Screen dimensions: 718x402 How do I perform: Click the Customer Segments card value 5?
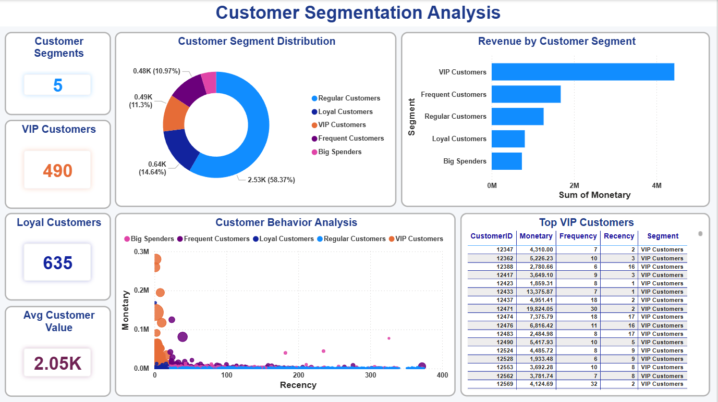point(58,85)
